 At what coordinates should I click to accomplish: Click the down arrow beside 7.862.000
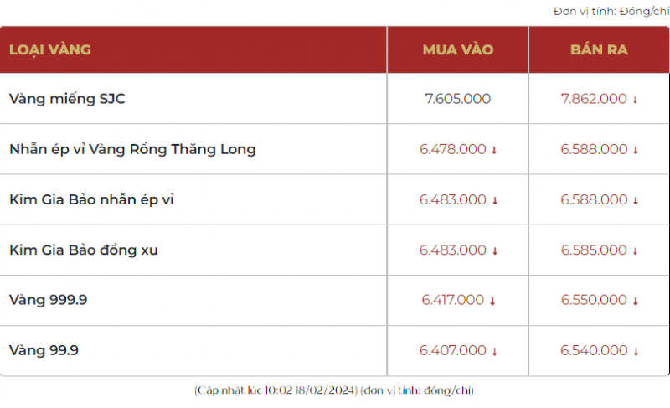pyautogui.click(x=636, y=100)
